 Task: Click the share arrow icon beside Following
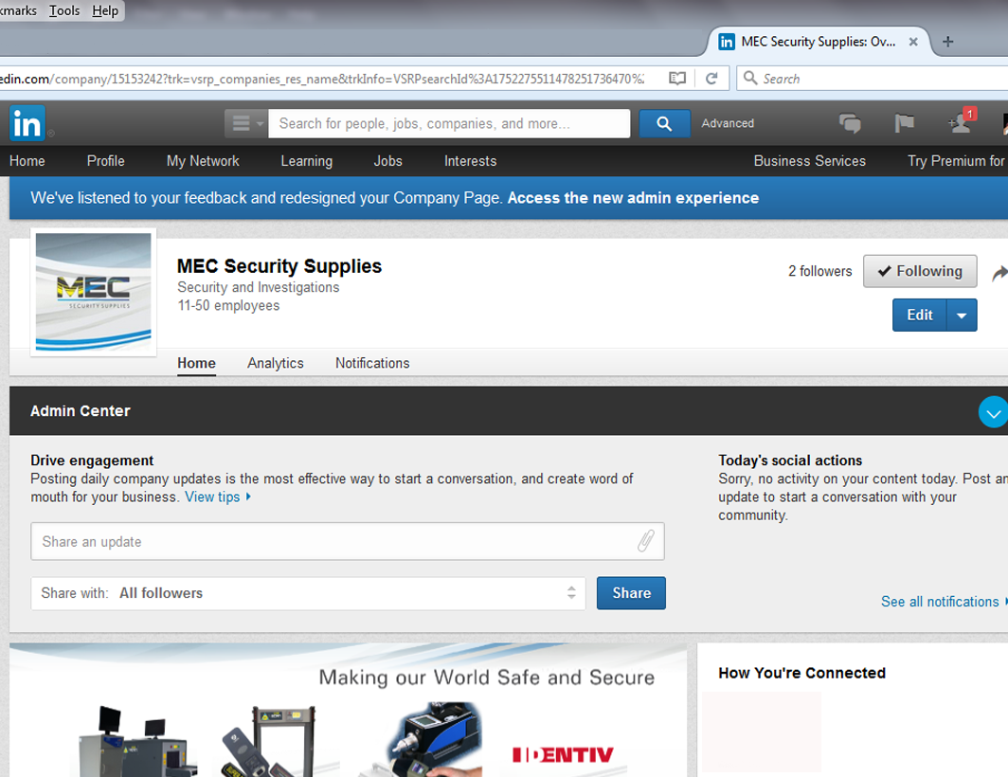[999, 273]
